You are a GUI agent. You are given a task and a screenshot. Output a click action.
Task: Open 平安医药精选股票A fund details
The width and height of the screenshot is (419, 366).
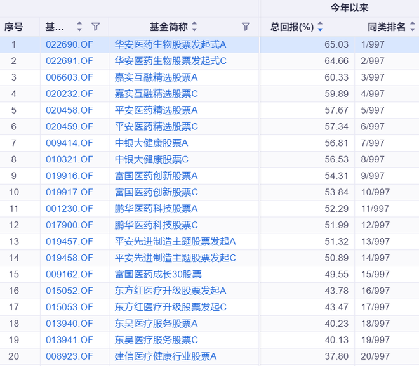(x=156, y=110)
